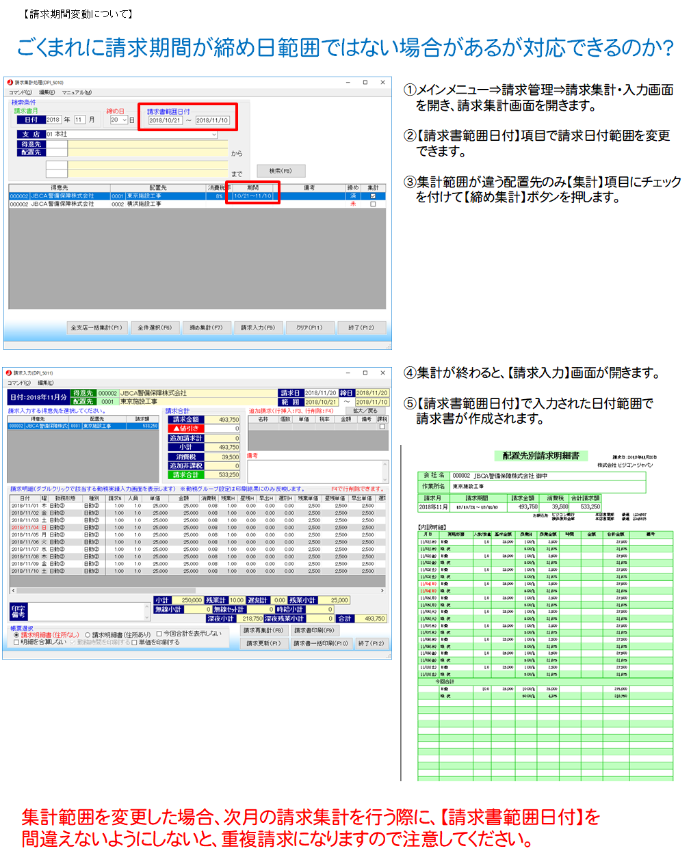This screenshot has width=691, height=853.
Task: Click the 請求書範囲日付 start date field
Action: 165,120
